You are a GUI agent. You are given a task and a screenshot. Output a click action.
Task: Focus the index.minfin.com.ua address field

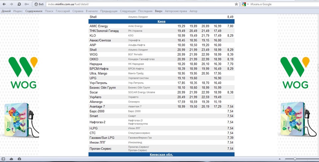140,4
